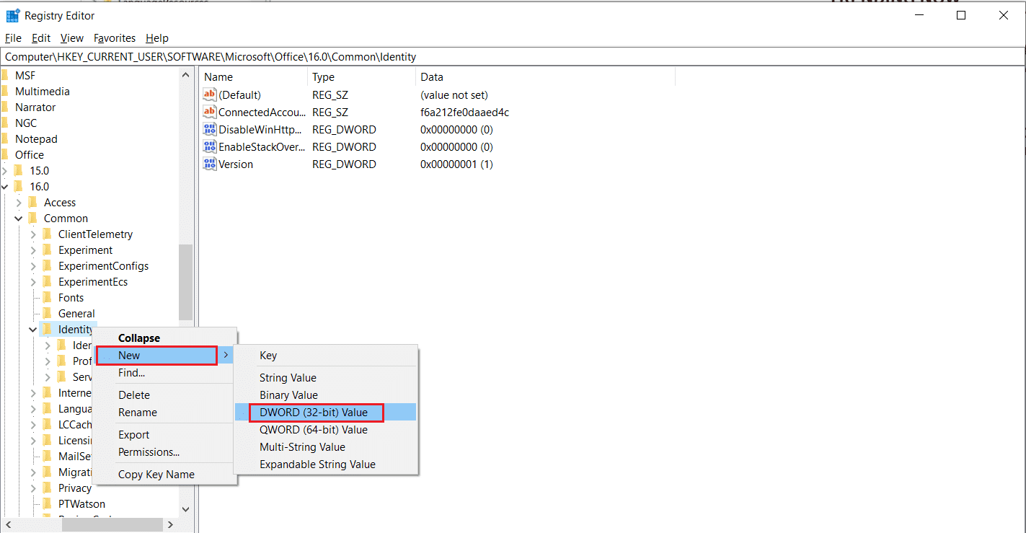Click the Data column header

click(x=431, y=77)
